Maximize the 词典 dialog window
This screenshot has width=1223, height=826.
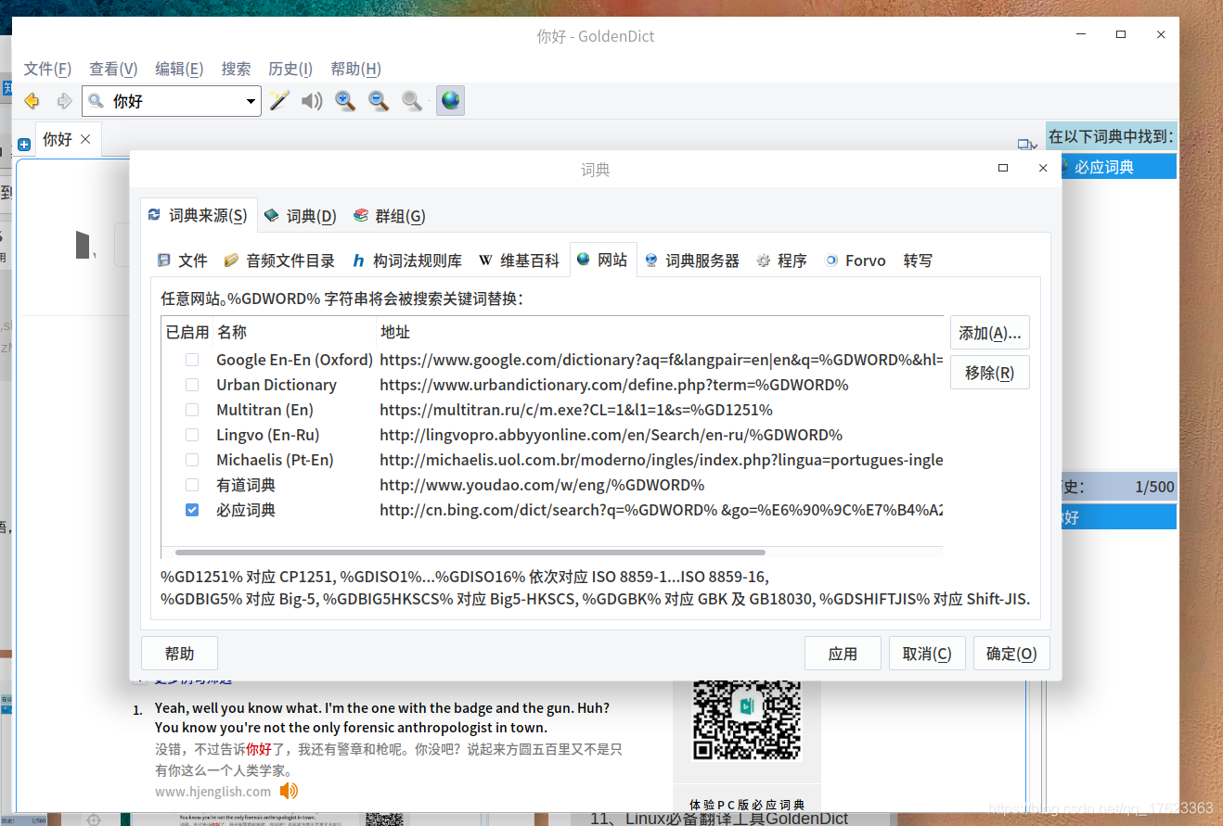click(x=1003, y=168)
